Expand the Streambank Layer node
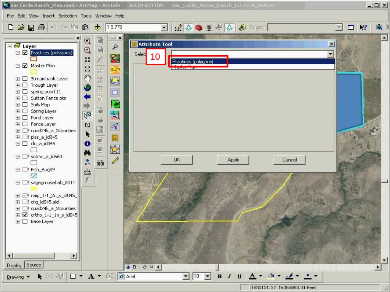Screen dimensions: 390x292 tap(18, 79)
